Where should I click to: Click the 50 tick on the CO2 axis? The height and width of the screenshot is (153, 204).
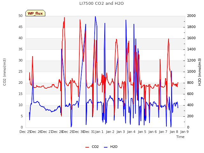click(x=20, y=16)
